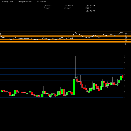This screenshot has width=131, height=131.
Task: Click the 13 price axis label
Action: [x=124, y=92]
